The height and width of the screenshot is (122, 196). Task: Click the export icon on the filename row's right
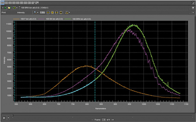tap(193, 8)
